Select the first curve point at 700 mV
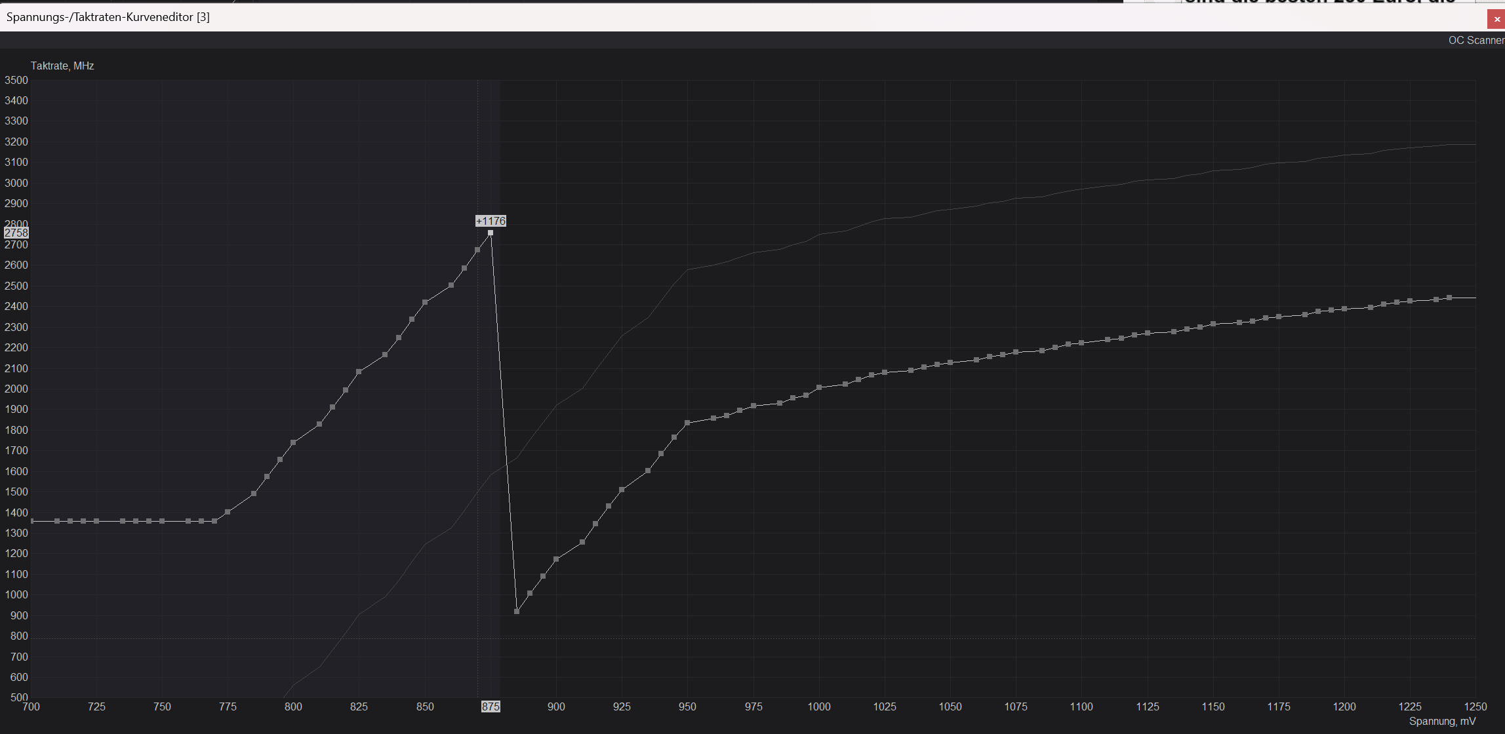This screenshot has height=734, width=1505. (31, 521)
